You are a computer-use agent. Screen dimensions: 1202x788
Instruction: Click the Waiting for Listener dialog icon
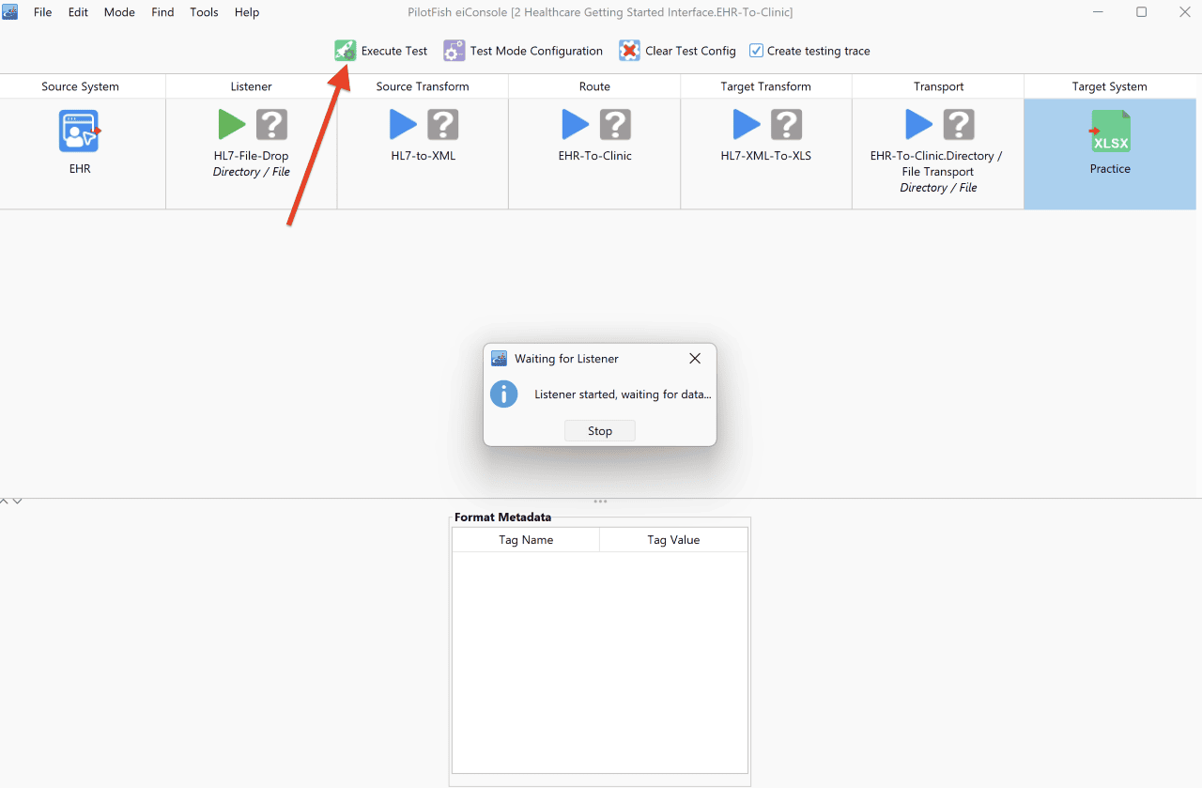[500, 359]
